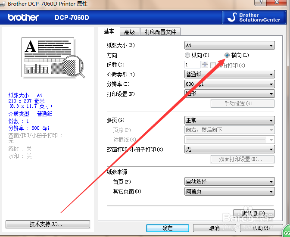
Task: Switch to the 高级 tab
Action: (x=130, y=32)
